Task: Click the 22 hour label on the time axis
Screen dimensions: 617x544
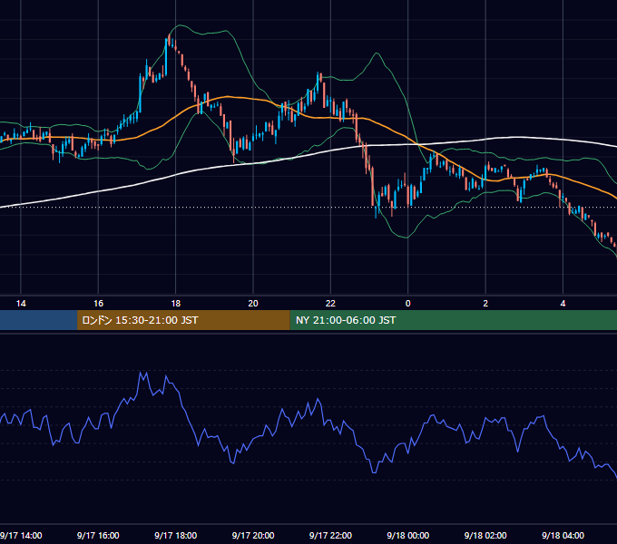Action: (330, 304)
